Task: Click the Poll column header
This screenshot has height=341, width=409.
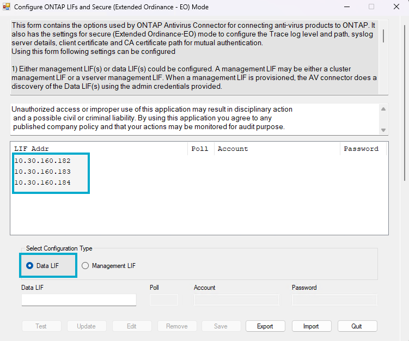Action: pos(200,149)
